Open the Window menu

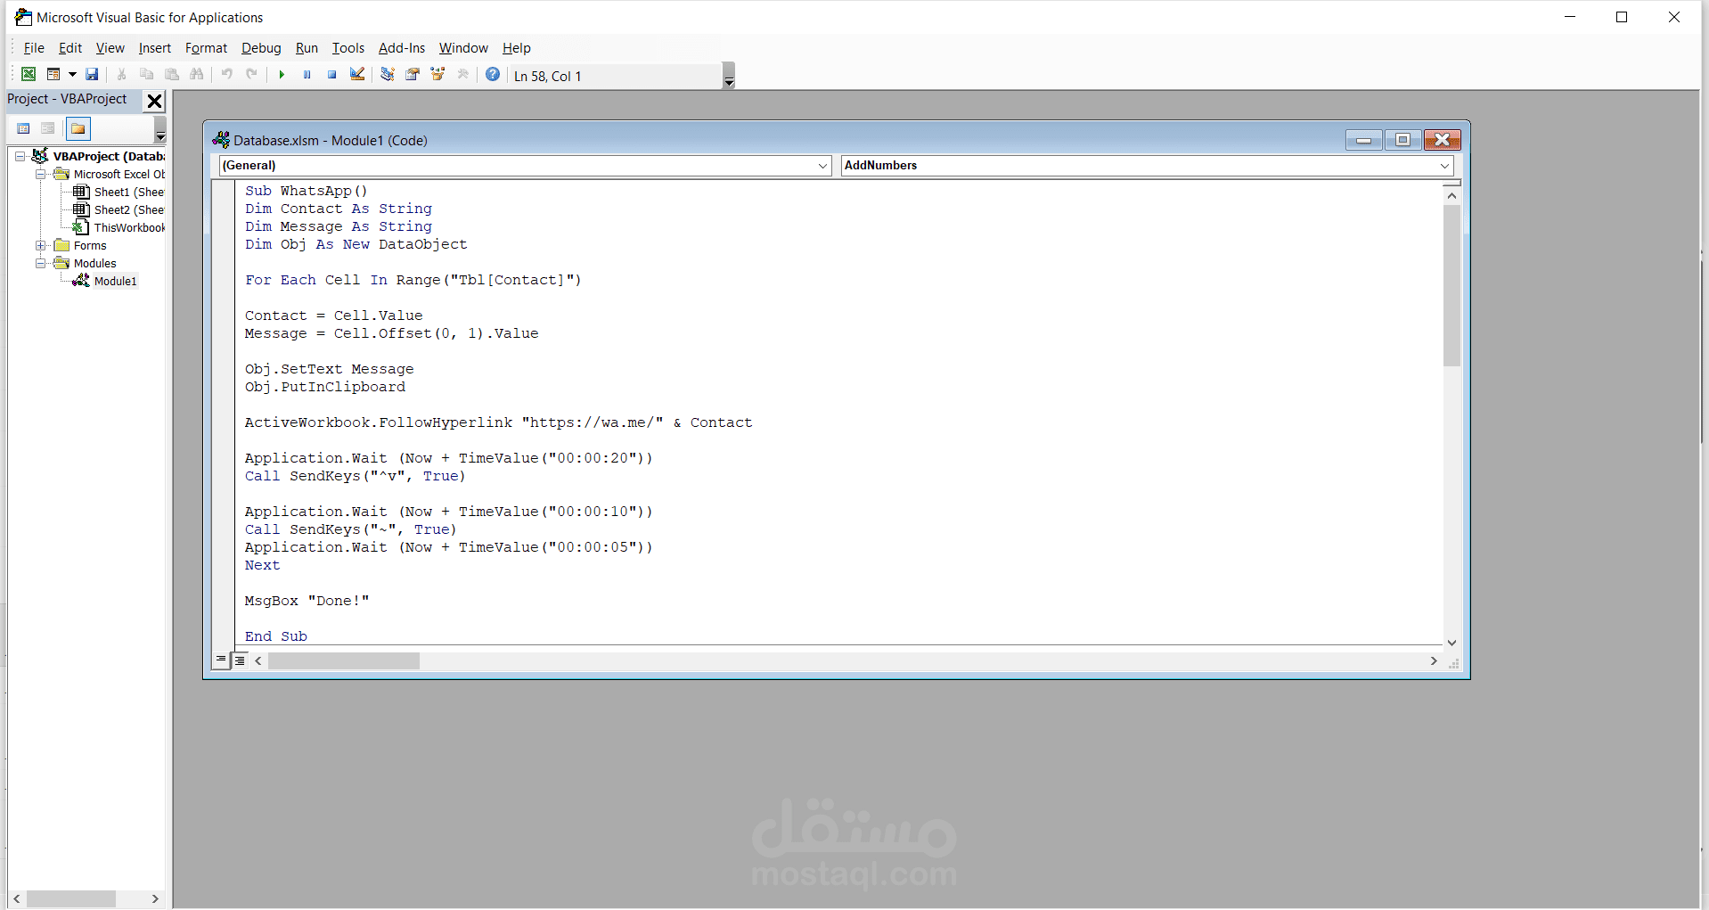click(463, 48)
